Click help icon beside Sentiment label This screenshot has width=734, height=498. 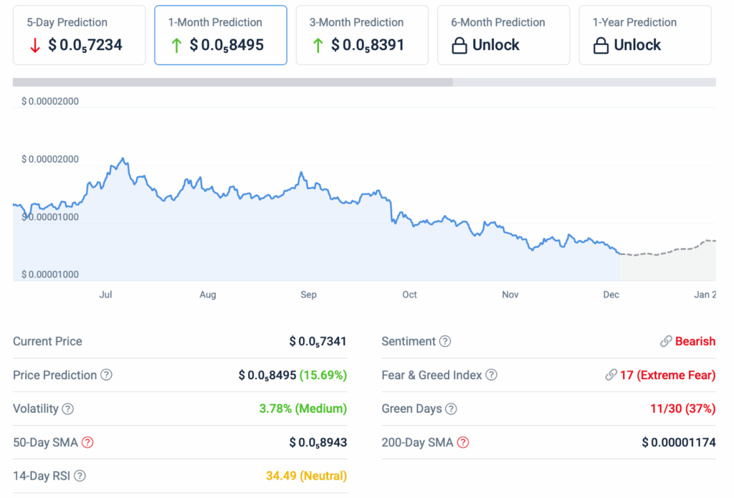445,342
